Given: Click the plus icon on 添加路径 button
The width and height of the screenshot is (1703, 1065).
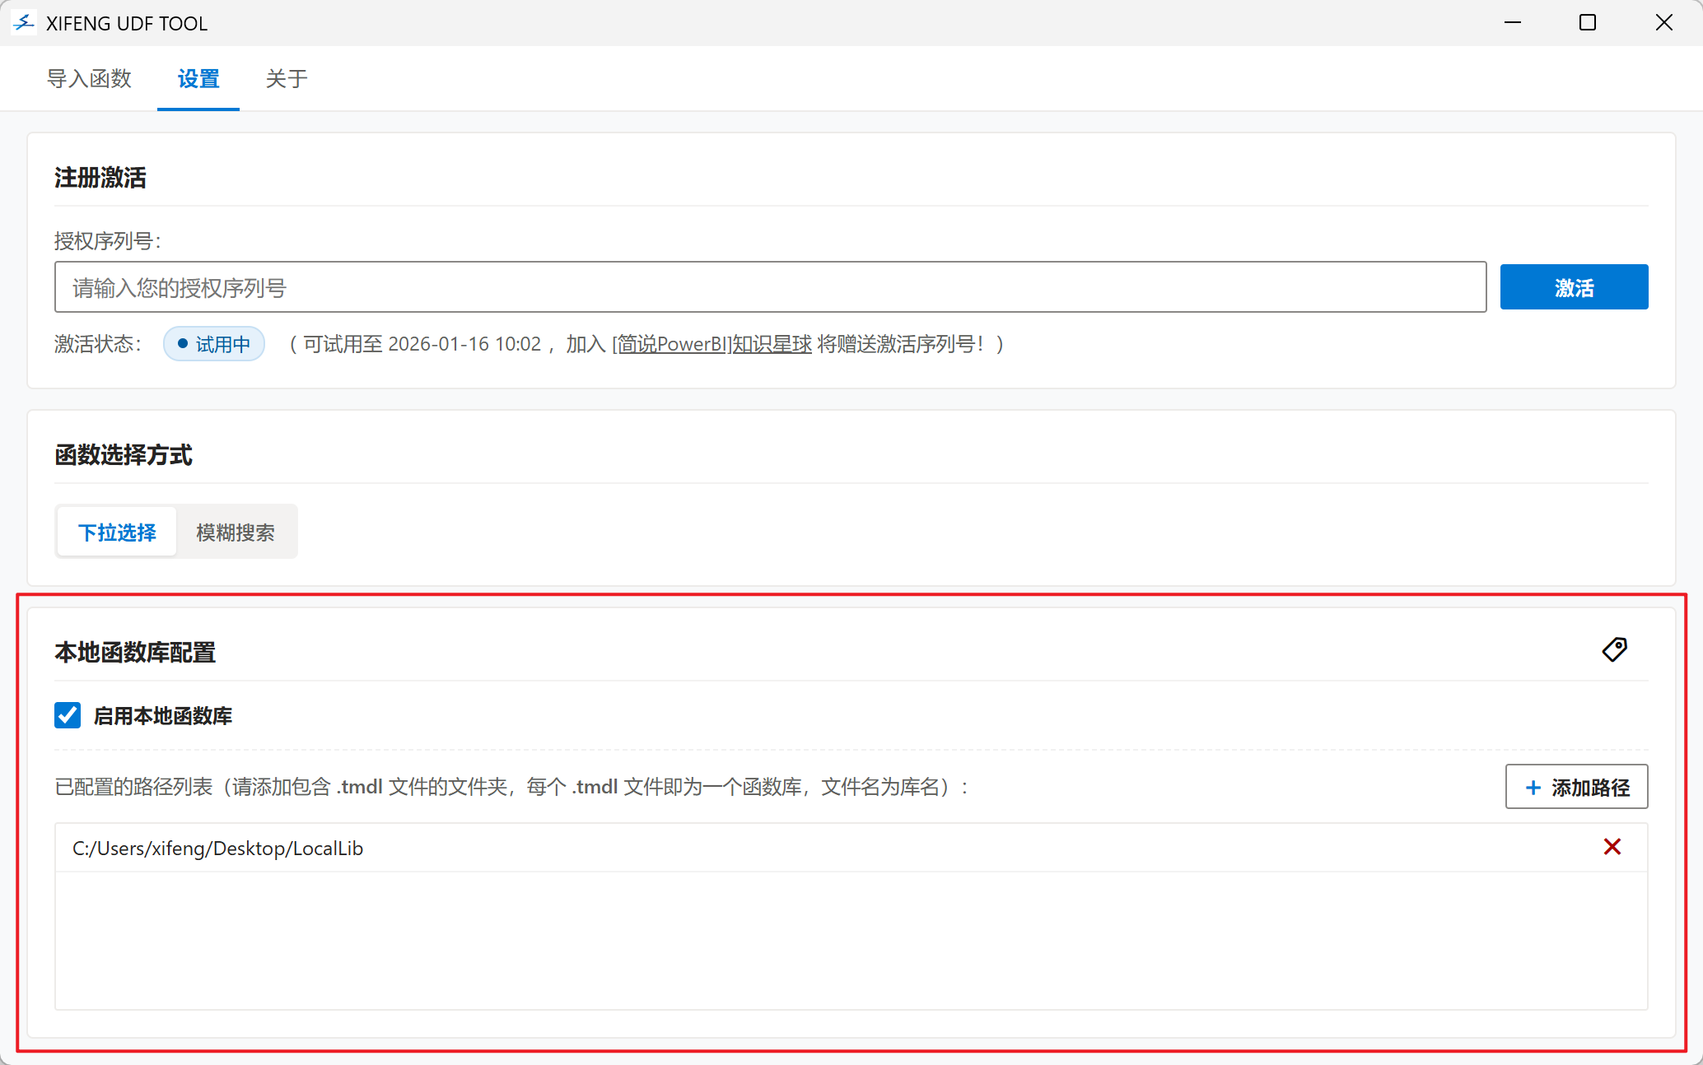Looking at the screenshot, I should (1533, 788).
